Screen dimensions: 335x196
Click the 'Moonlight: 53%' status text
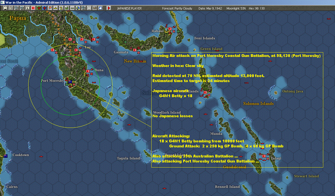point(236,8)
